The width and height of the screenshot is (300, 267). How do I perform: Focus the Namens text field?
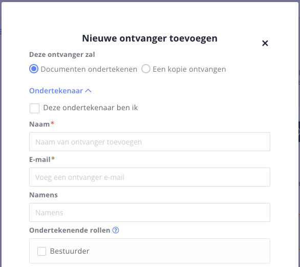tap(149, 212)
